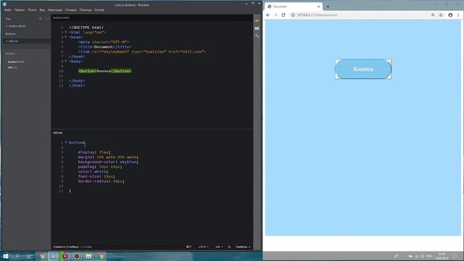464x261 pixels.
Task: Click the split view icon in sidebar header
Action: tap(46, 19)
